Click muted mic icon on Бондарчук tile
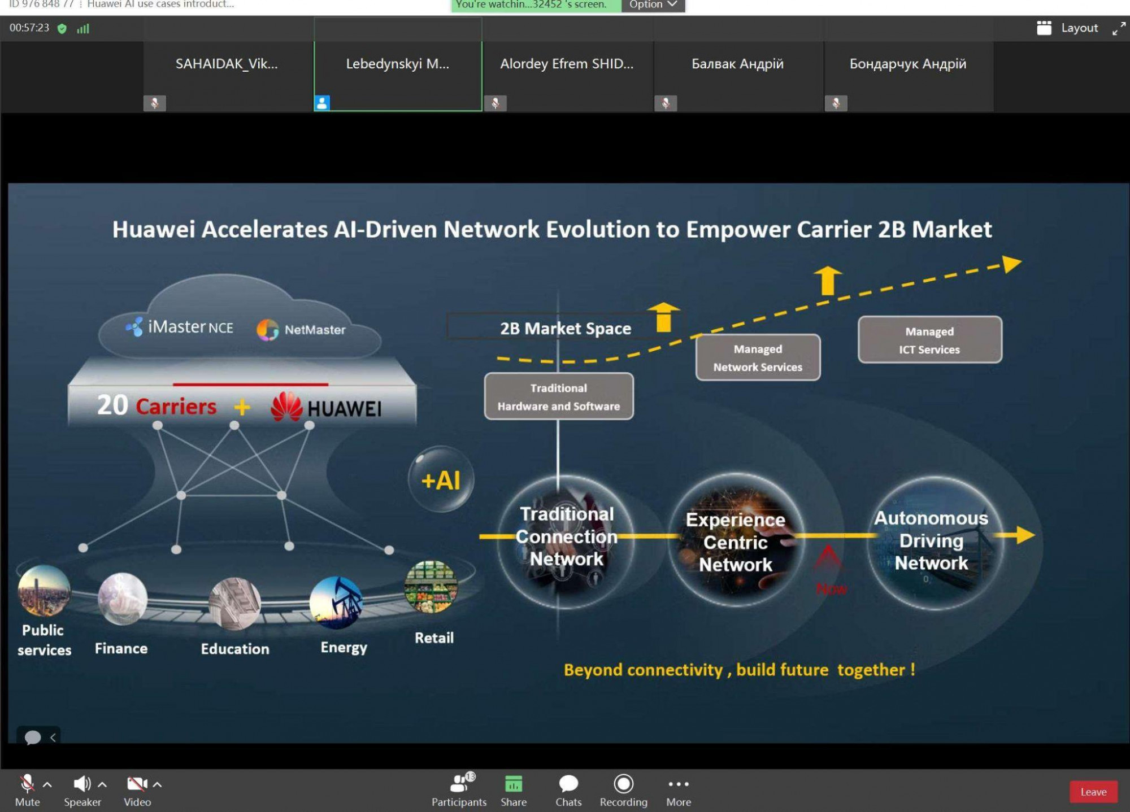This screenshot has width=1130, height=812. [x=836, y=103]
